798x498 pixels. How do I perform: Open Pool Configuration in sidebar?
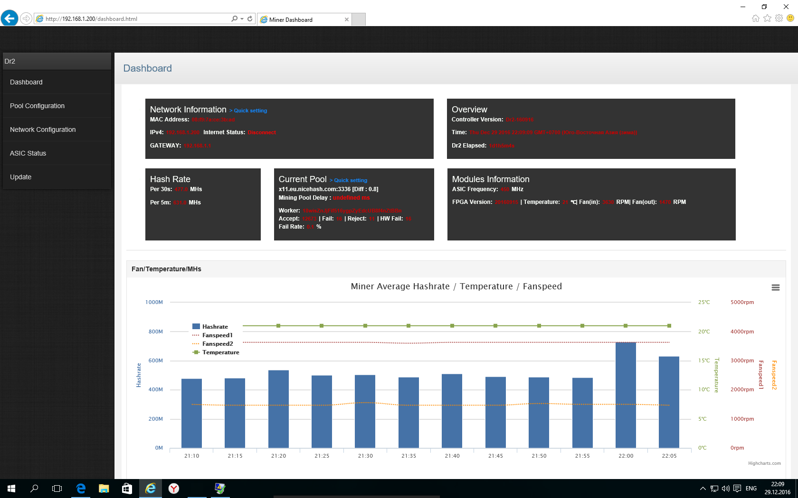37,106
